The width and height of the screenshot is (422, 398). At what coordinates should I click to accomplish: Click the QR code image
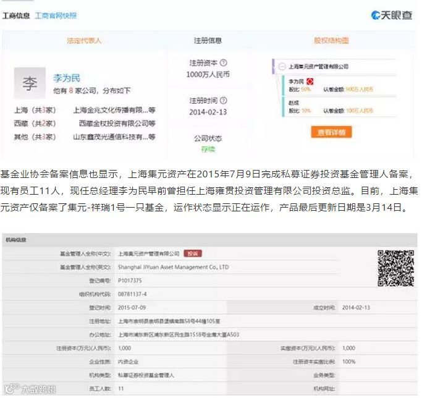click(395, 268)
